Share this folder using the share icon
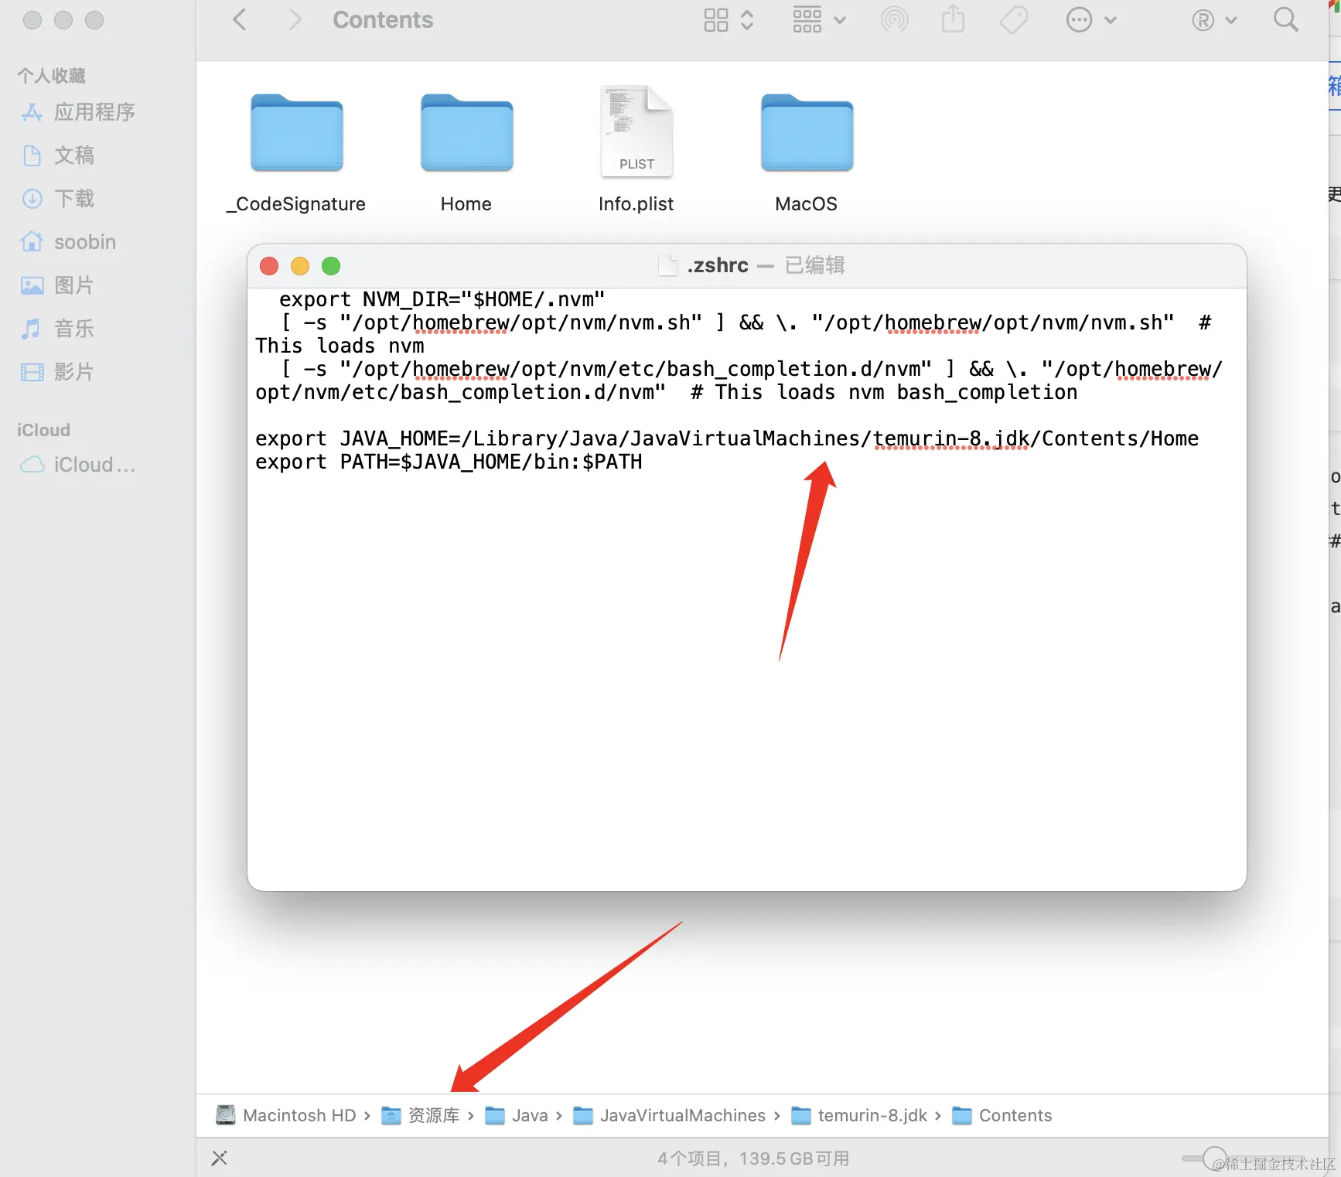The height and width of the screenshot is (1177, 1341). click(954, 19)
